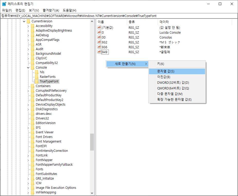Open the 편집(E) menu

[x=20, y=10]
